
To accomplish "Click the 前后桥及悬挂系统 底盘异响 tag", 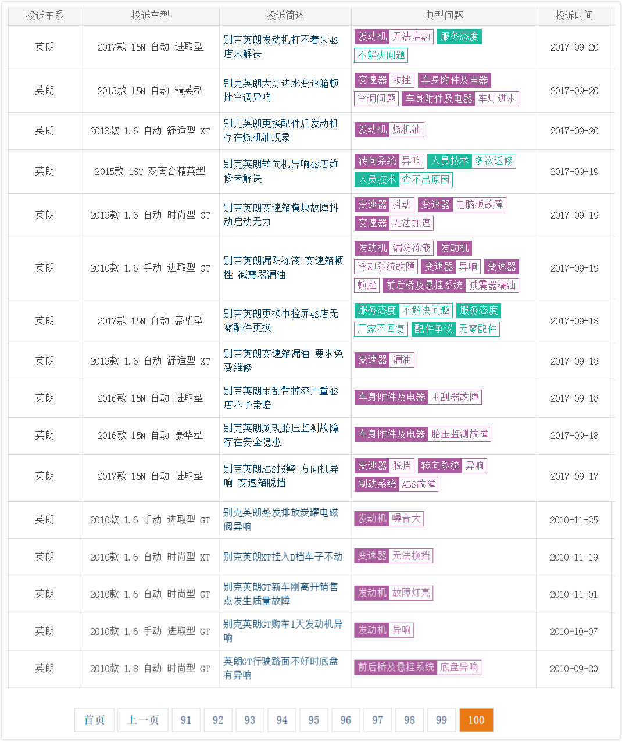I will tap(417, 668).
